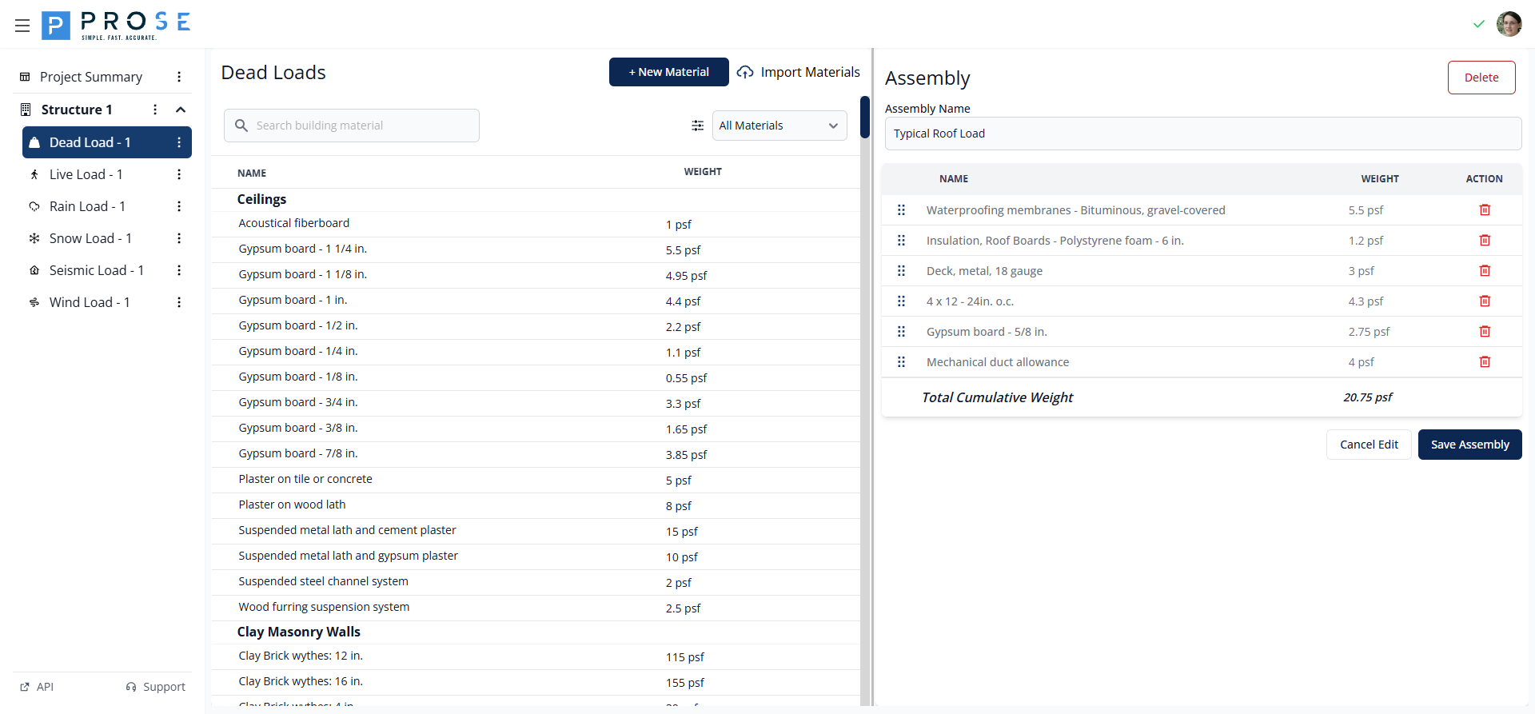Open Structure 1 options menu

(155, 110)
